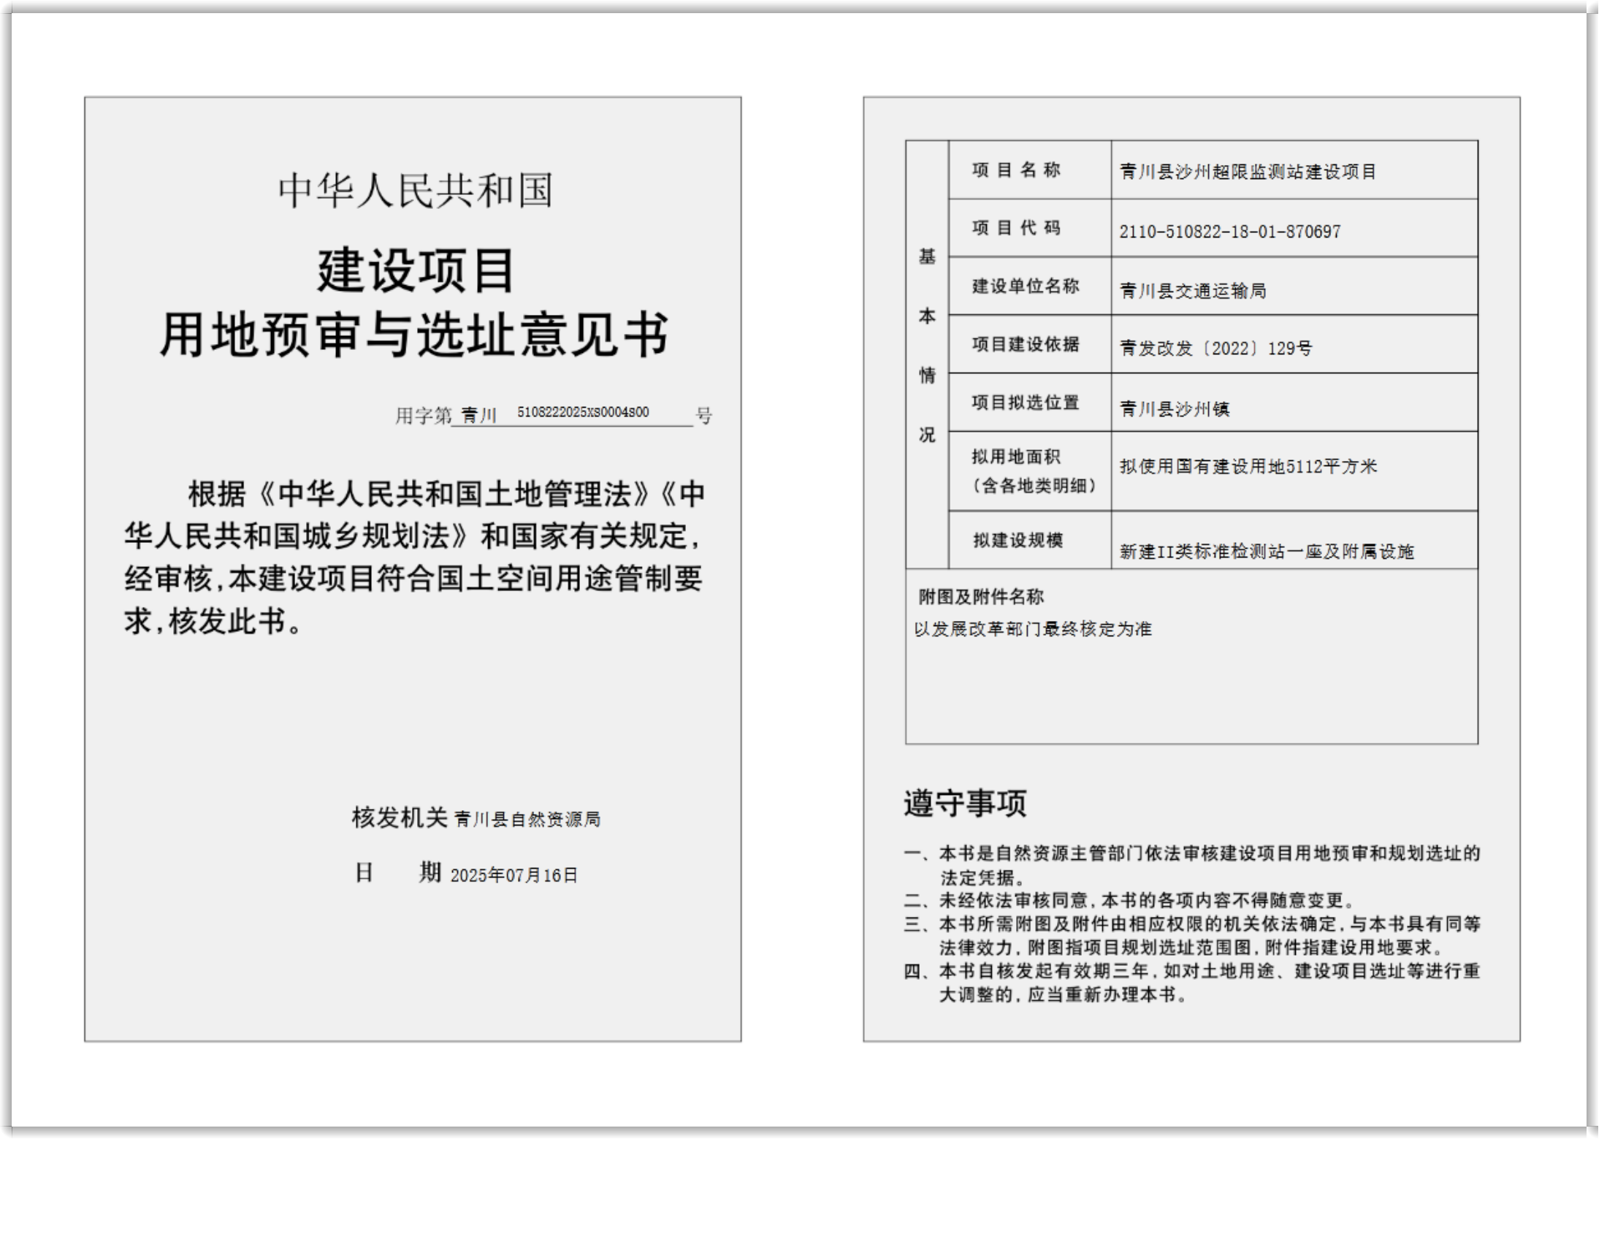Click the 中华人民共和国 header text
Image resolution: width=1607 pixels, height=1242 pixels.
(415, 191)
